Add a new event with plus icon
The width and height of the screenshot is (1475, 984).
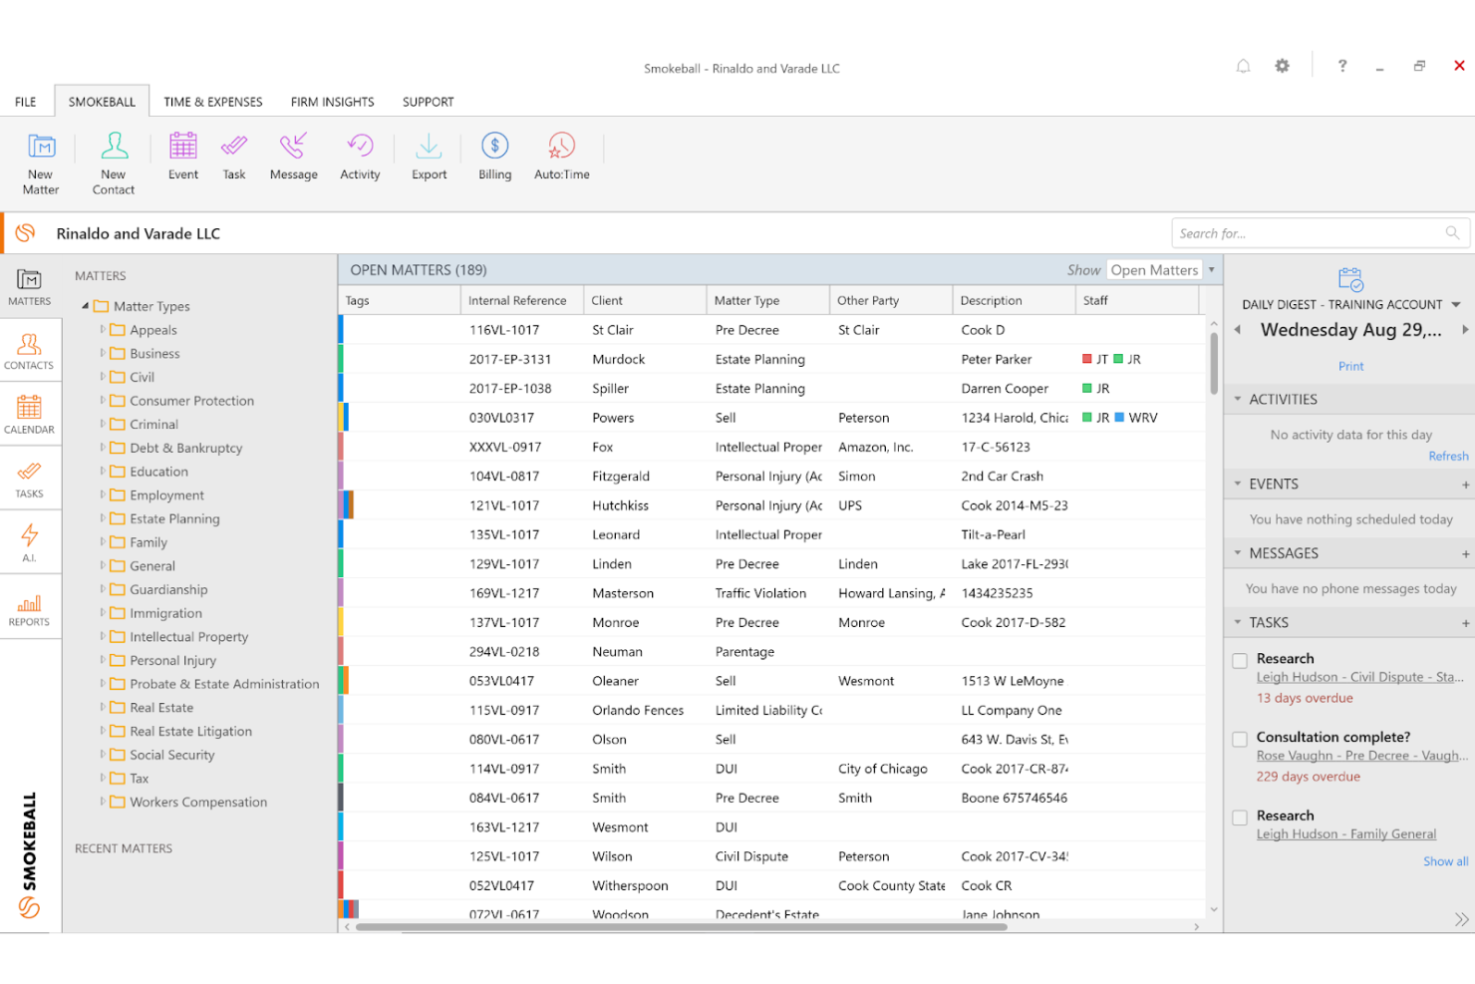coord(1465,485)
